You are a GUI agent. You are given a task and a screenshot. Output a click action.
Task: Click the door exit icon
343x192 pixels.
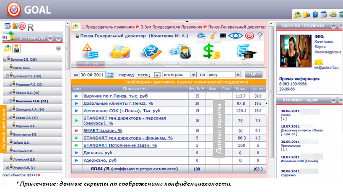[15, 26]
